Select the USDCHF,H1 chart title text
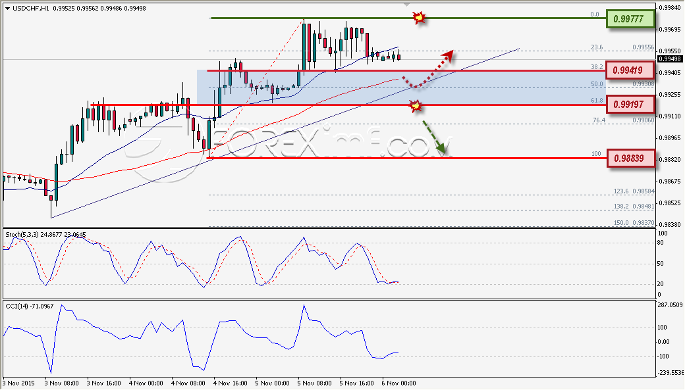This screenshot has height=390, width=685. click(x=30, y=9)
